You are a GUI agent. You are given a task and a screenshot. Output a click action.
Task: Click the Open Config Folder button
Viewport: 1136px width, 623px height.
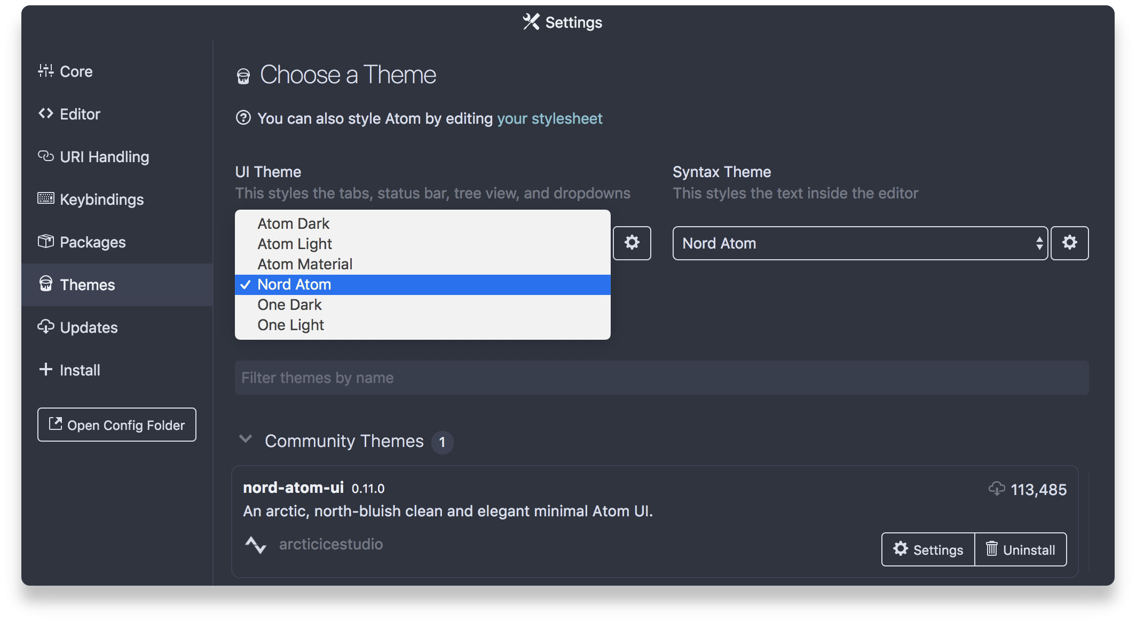coord(117,425)
